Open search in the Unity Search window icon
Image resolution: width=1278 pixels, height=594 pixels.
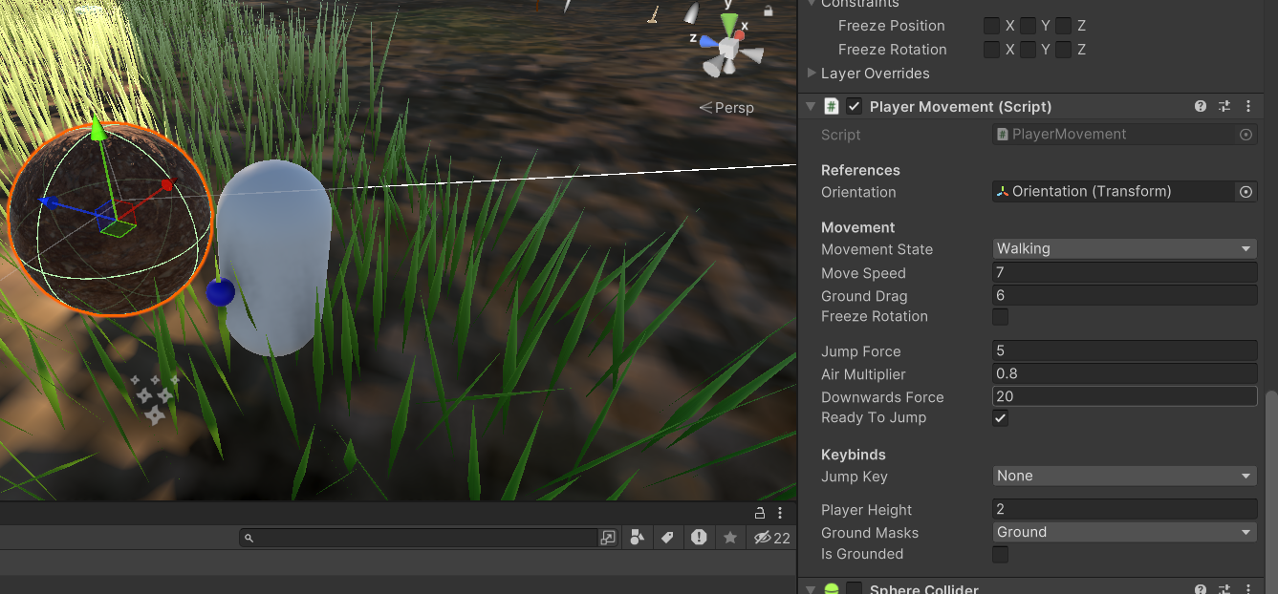click(608, 538)
